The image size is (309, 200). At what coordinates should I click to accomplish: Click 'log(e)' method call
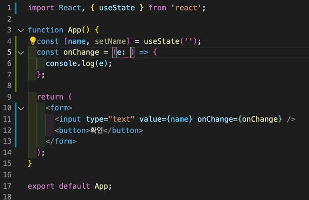coord(95,63)
